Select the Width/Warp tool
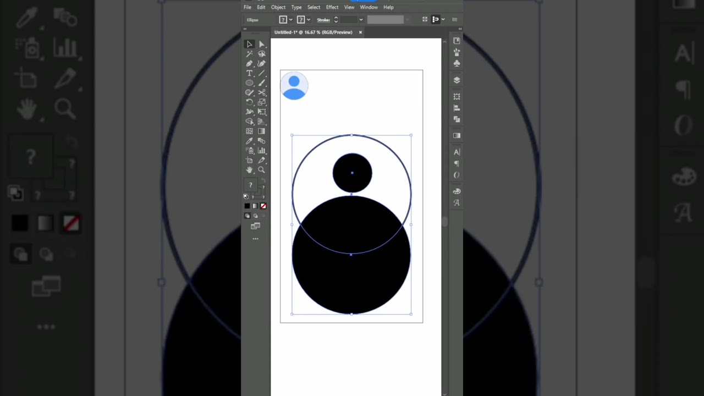 (249, 112)
